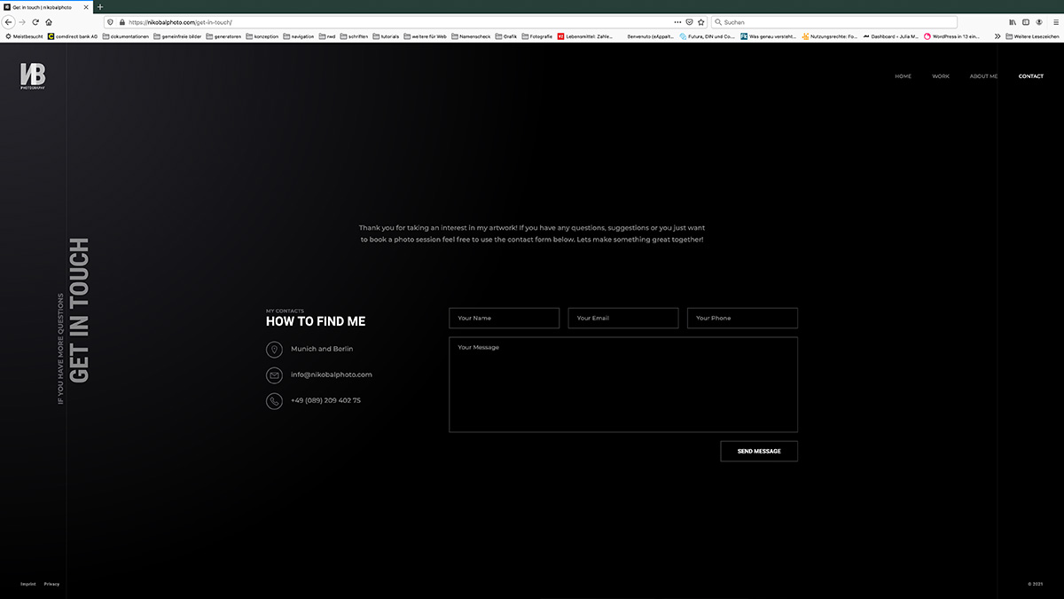Screen dimensions: 1064x599
Task: Open the page actions three-dot menu
Action: pyautogui.click(x=677, y=21)
